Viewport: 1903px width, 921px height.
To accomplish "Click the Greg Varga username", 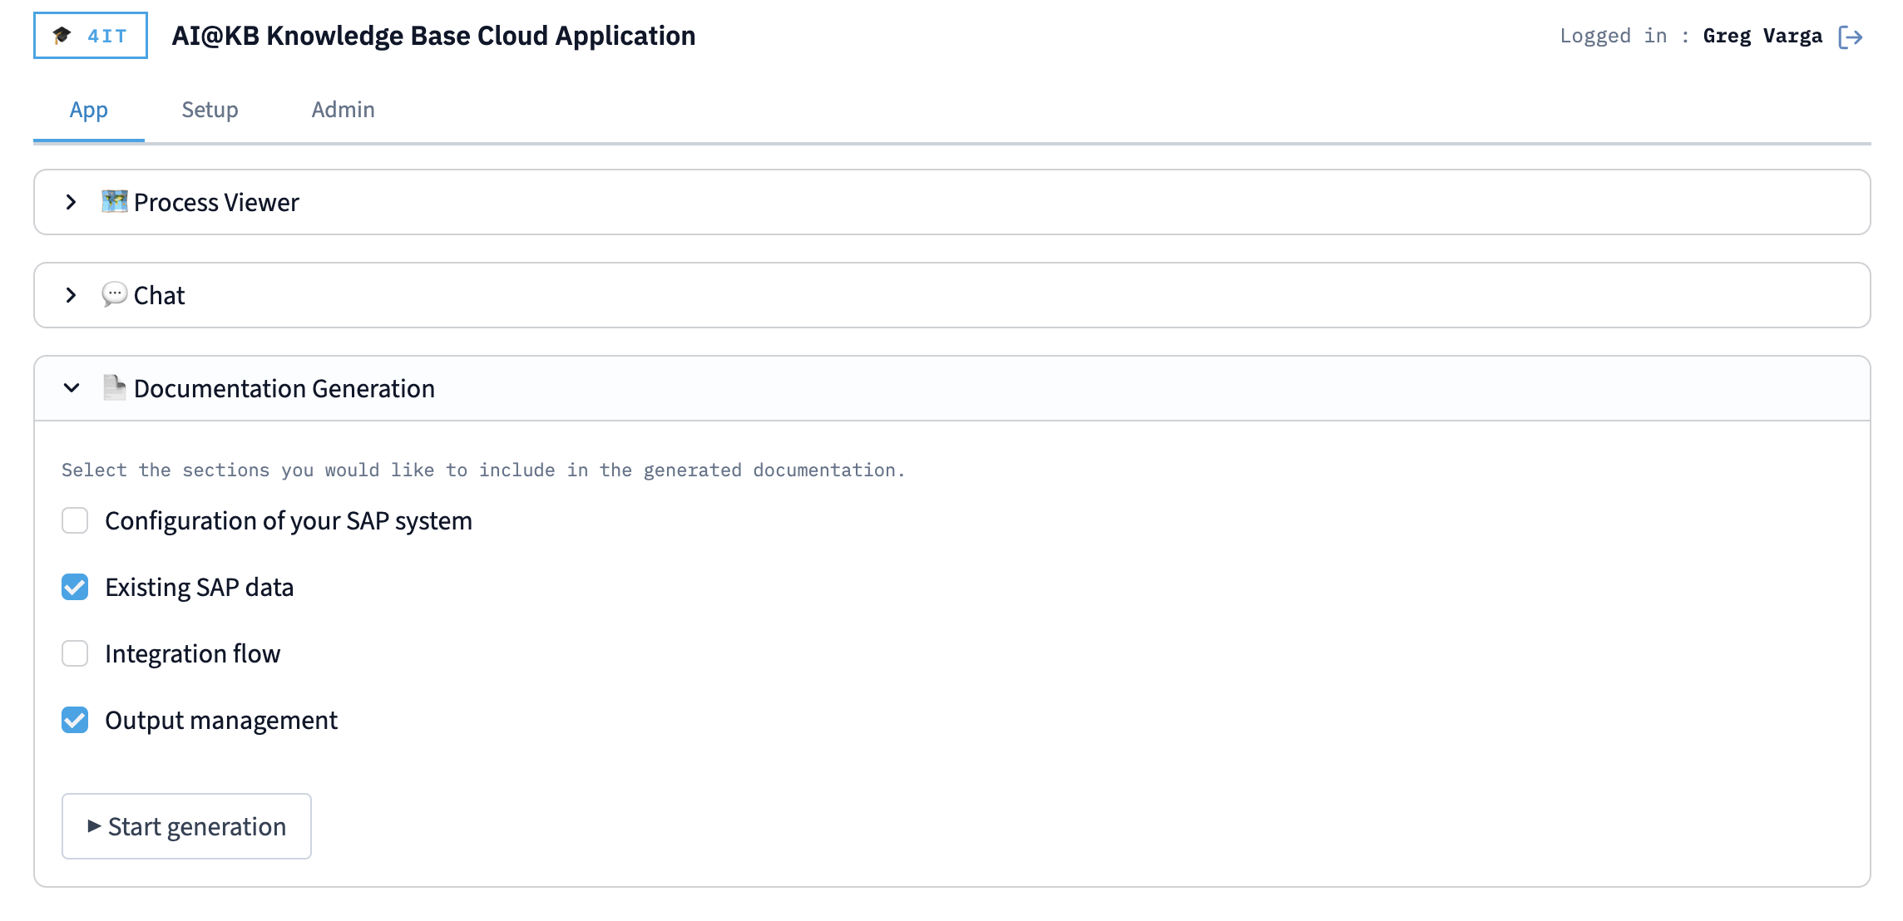I will pyautogui.click(x=1762, y=34).
